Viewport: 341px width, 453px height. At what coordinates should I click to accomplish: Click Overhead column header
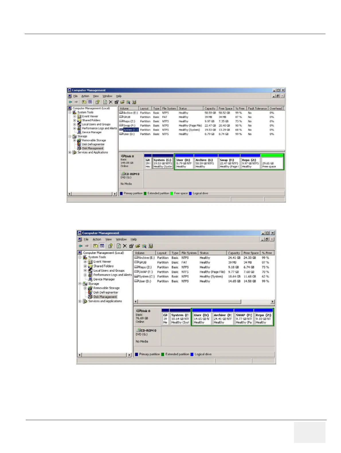point(276,108)
